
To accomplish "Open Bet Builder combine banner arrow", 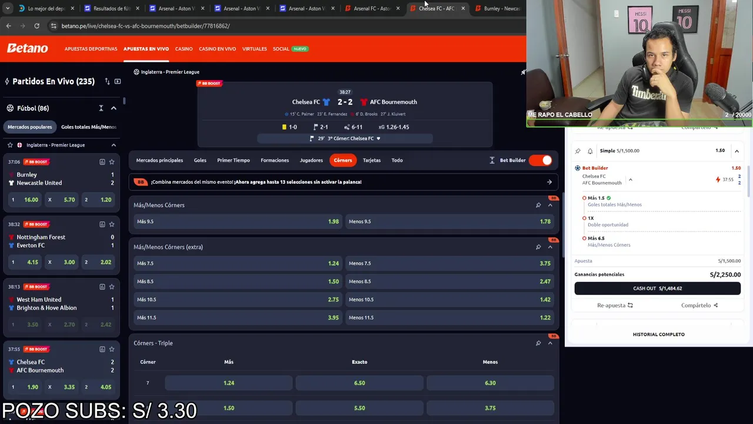I will 549,182.
